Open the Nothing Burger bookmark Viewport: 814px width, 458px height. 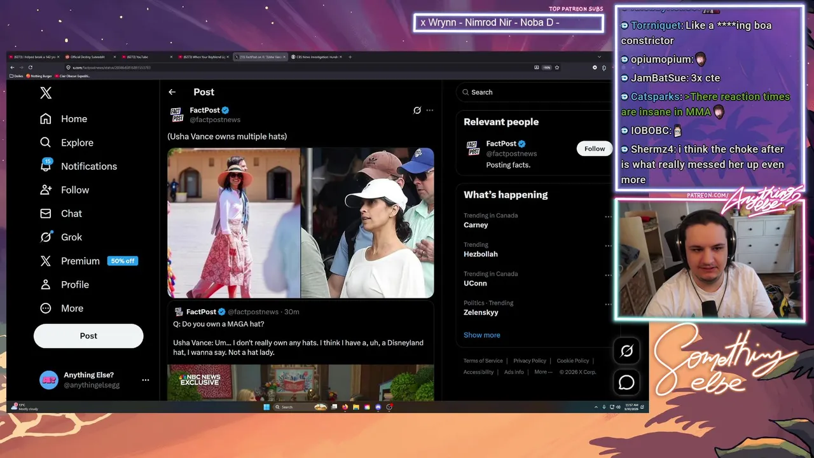click(x=39, y=76)
